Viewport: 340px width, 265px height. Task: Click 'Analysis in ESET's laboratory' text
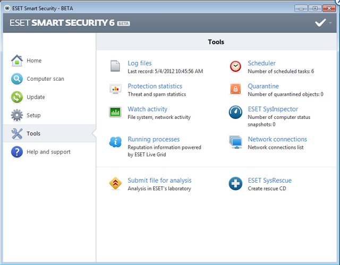click(159, 189)
